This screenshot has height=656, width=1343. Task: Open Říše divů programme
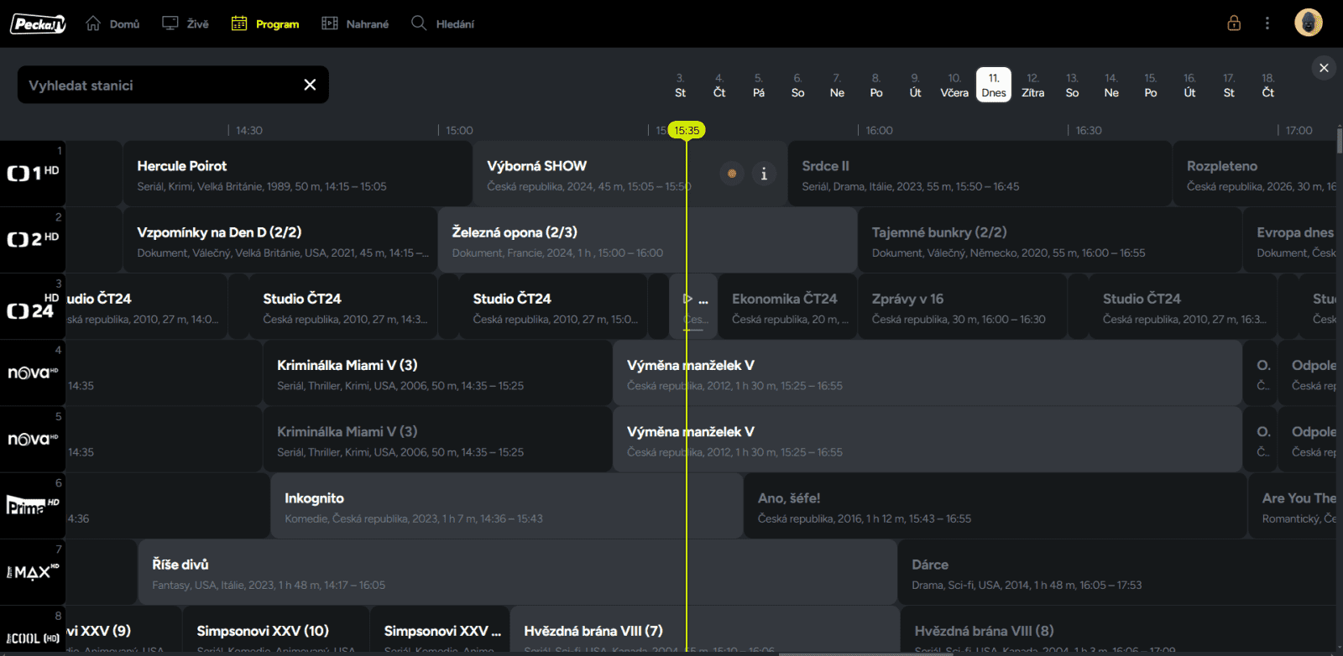click(x=517, y=572)
